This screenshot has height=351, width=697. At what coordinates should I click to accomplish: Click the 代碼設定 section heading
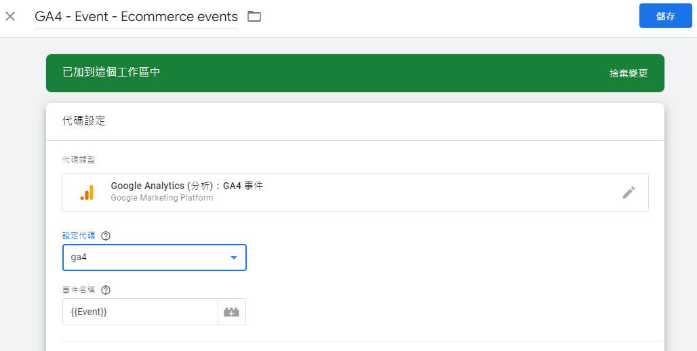[84, 121]
